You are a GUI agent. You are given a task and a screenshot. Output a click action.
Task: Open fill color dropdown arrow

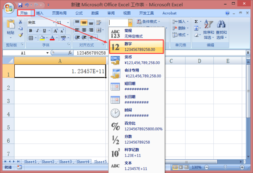[47, 38]
